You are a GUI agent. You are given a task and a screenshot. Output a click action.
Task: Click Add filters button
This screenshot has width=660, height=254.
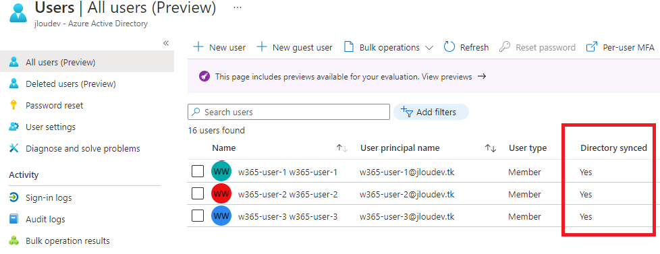pos(431,112)
